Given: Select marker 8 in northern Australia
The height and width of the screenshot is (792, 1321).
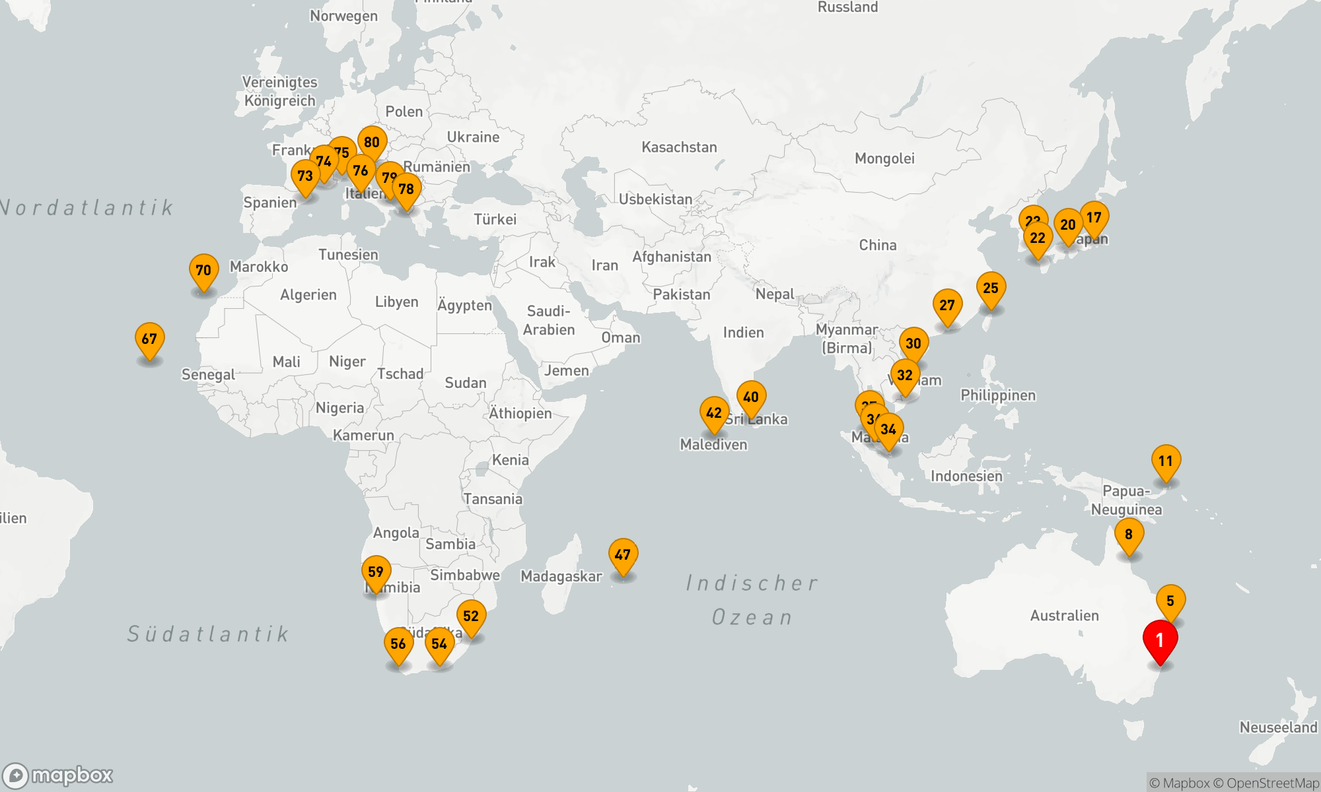Looking at the screenshot, I should 1129,534.
